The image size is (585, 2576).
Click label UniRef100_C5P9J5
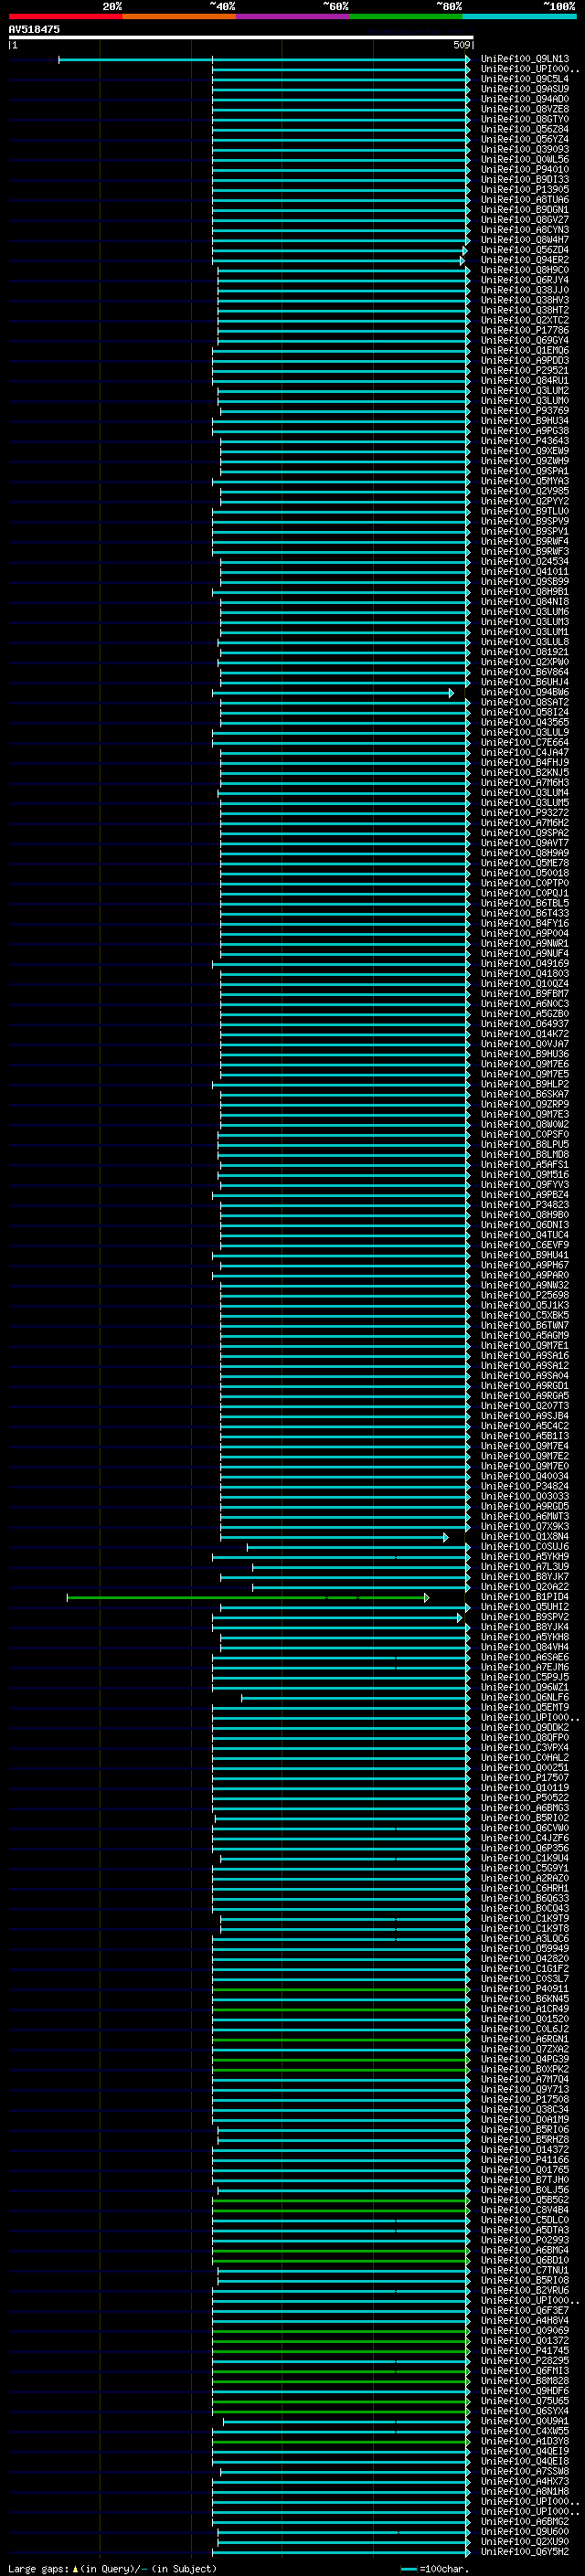pos(525,1677)
